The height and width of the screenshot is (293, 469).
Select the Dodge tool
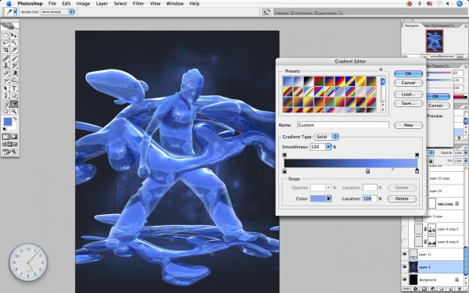pos(14,80)
